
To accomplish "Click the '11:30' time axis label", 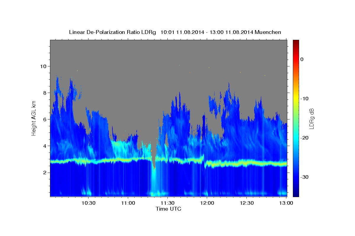I will [168, 203].
